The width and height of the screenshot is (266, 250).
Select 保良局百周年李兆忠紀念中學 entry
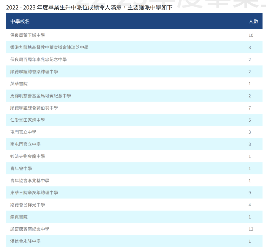(x=38, y=60)
